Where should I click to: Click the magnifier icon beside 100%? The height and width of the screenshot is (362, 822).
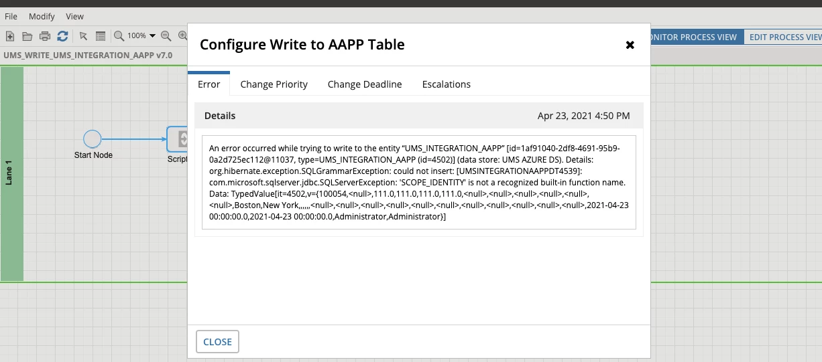point(119,36)
